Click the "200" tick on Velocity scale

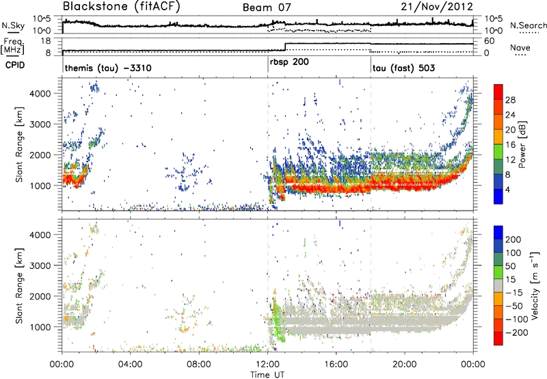pyautogui.click(x=513, y=239)
